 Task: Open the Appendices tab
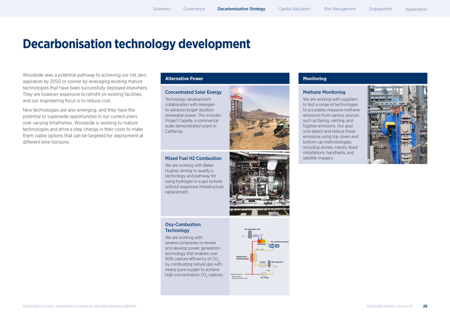coord(416,9)
